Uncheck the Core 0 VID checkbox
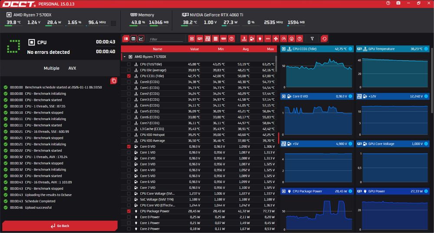 [x=129, y=146]
